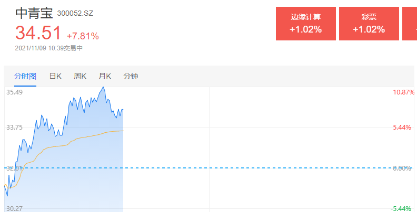The height and width of the screenshot is (212, 417).
Task: Click the stock name 中青宝
Action: pyautogui.click(x=34, y=13)
